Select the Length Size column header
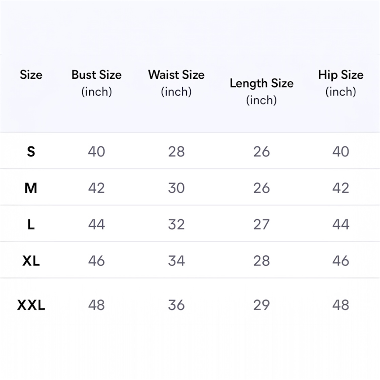This screenshot has width=380, height=380. tap(261, 91)
